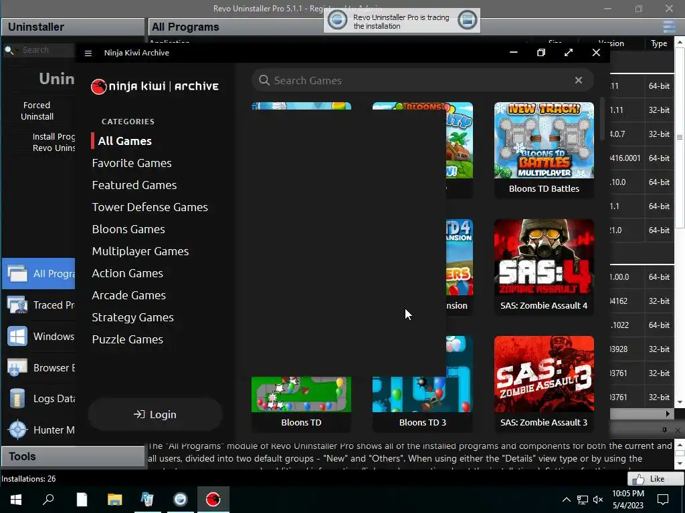Click the Ninja Kiwi games list scrollbar
This screenshot has width=685, height=513.
603,119
